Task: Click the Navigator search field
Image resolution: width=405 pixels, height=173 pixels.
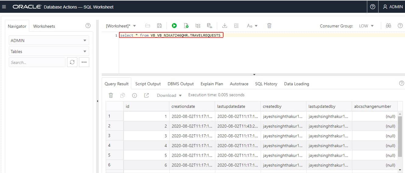Action: coord(37,62)
